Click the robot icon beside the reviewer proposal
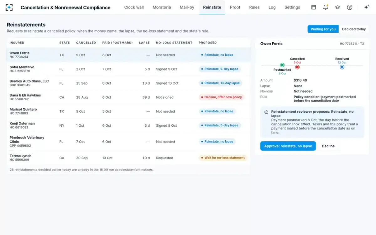Screen dimensions: 376x235 coord(266,112)
